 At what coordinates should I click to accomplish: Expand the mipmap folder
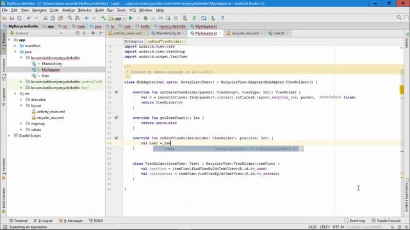pos(21,123)
